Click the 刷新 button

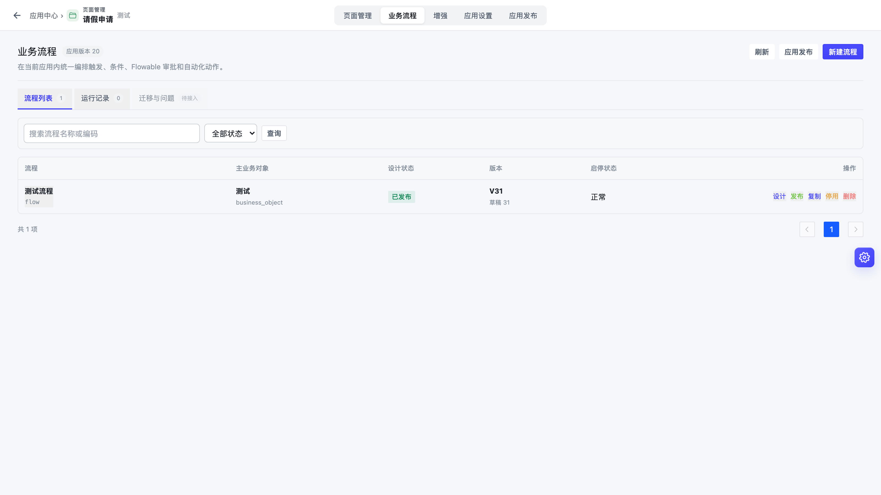click(x=762, y=52)
